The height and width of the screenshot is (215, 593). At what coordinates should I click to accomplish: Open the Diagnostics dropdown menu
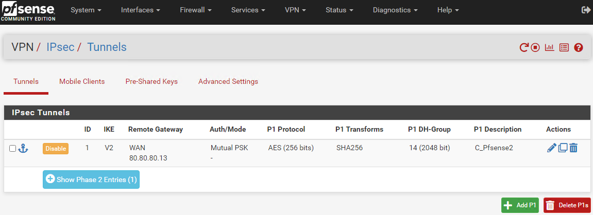point(395,10)
